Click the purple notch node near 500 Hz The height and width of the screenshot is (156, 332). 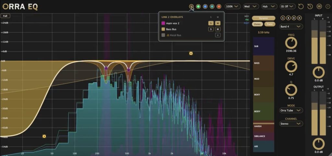coord(128,70)
